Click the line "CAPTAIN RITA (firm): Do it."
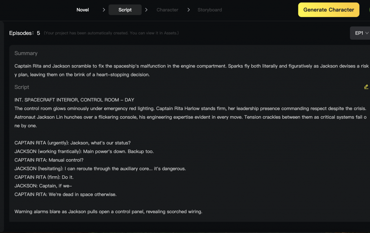Viewport: 370px width, 233px height. point(44,177)
